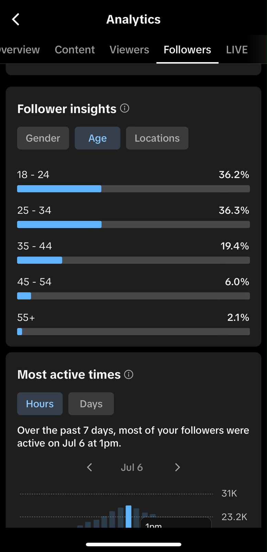Tap the 18 - 24 age progress bar
Viewport: 267px width, 552px height.
(133, 189)
